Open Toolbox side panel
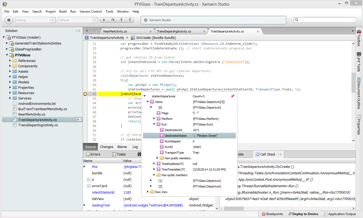 click(x=359, y=38)
